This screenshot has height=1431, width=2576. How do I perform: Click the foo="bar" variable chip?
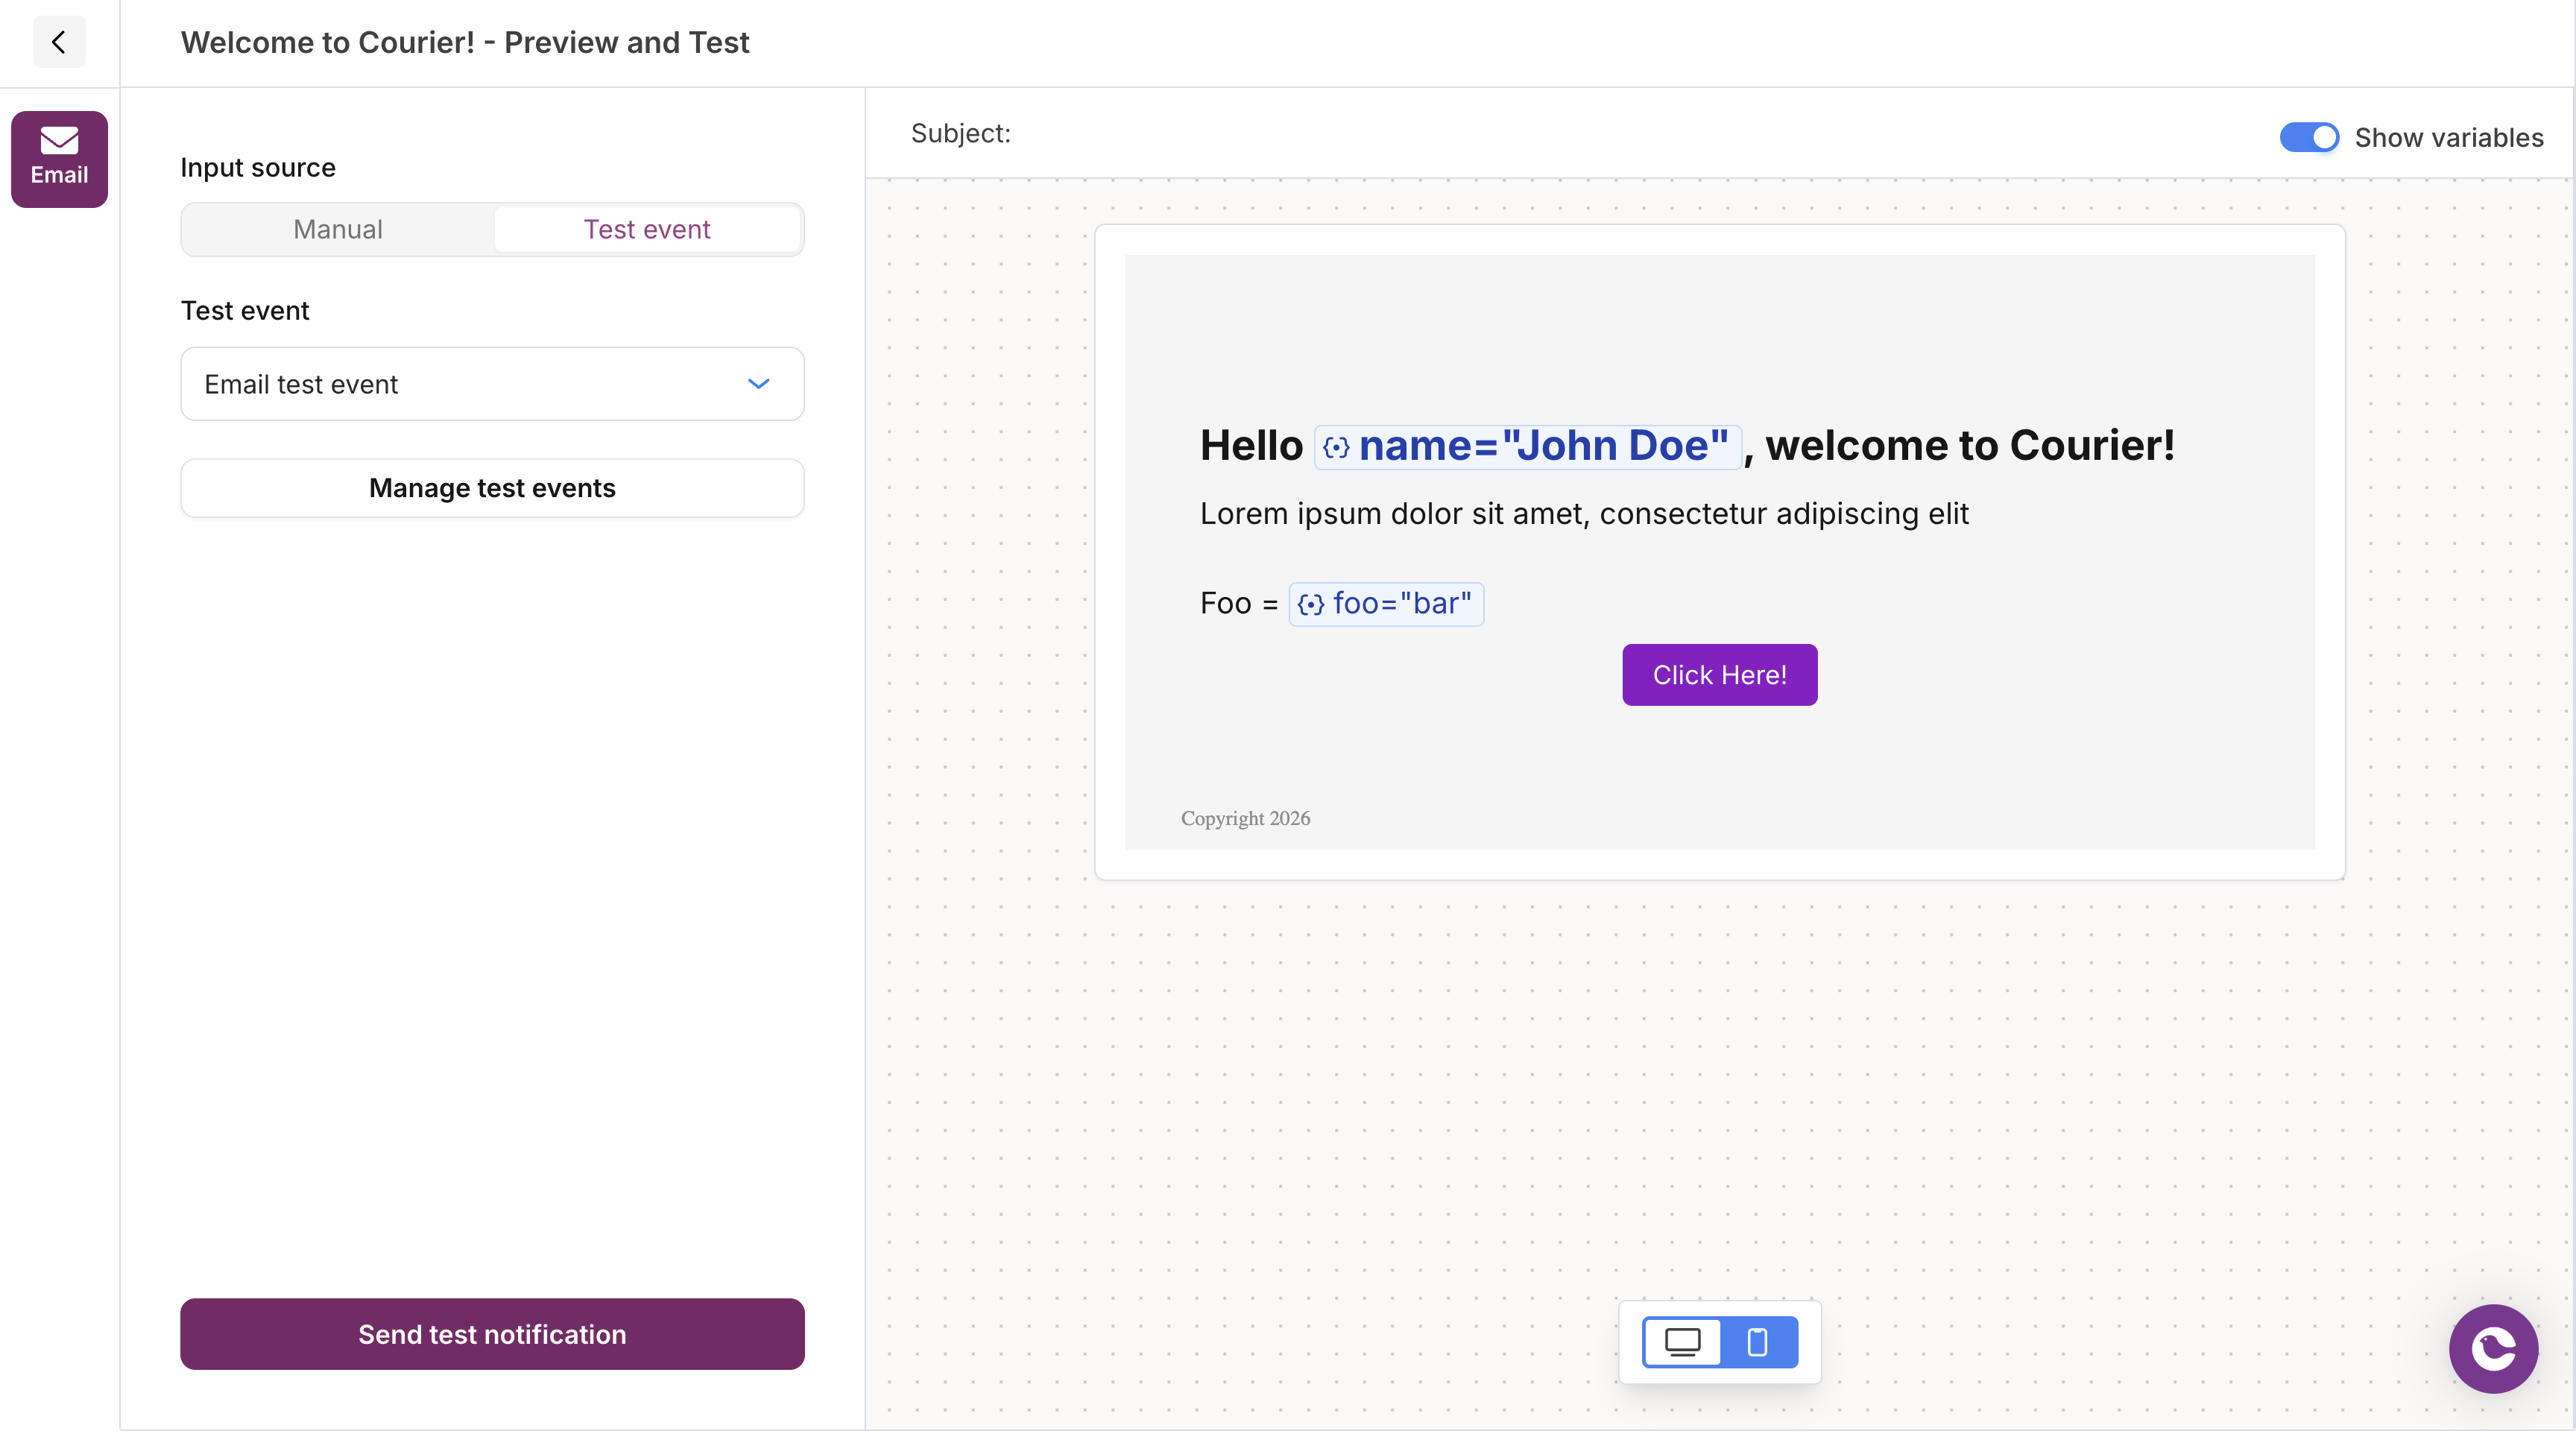pyautogui.click(x=1401, y=604)
